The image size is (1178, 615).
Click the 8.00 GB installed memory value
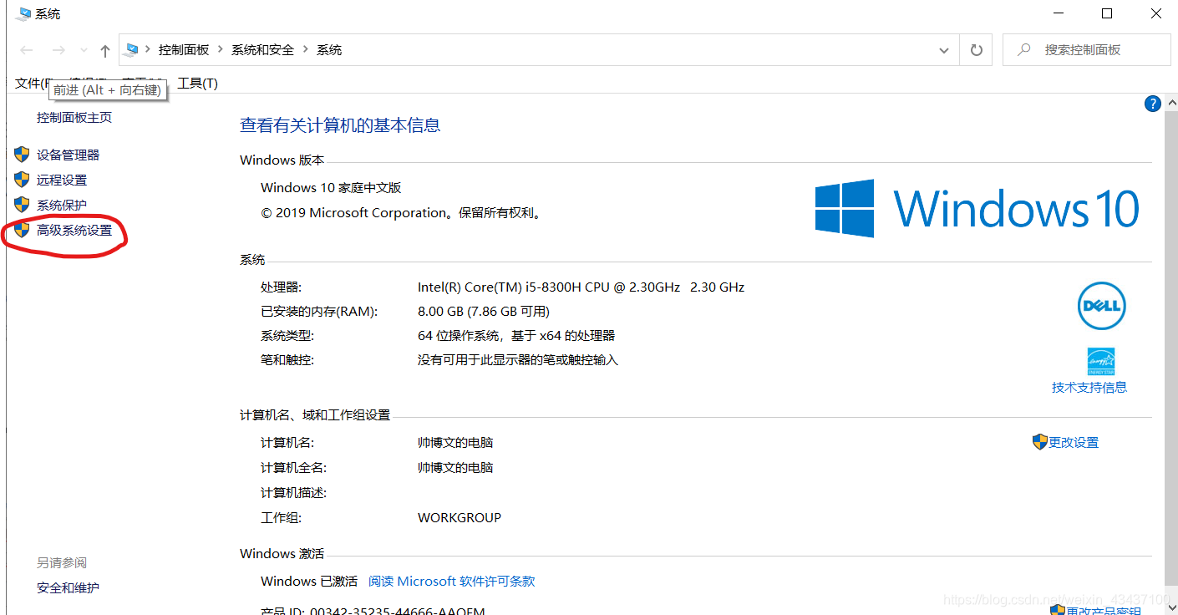click(484, 312)
